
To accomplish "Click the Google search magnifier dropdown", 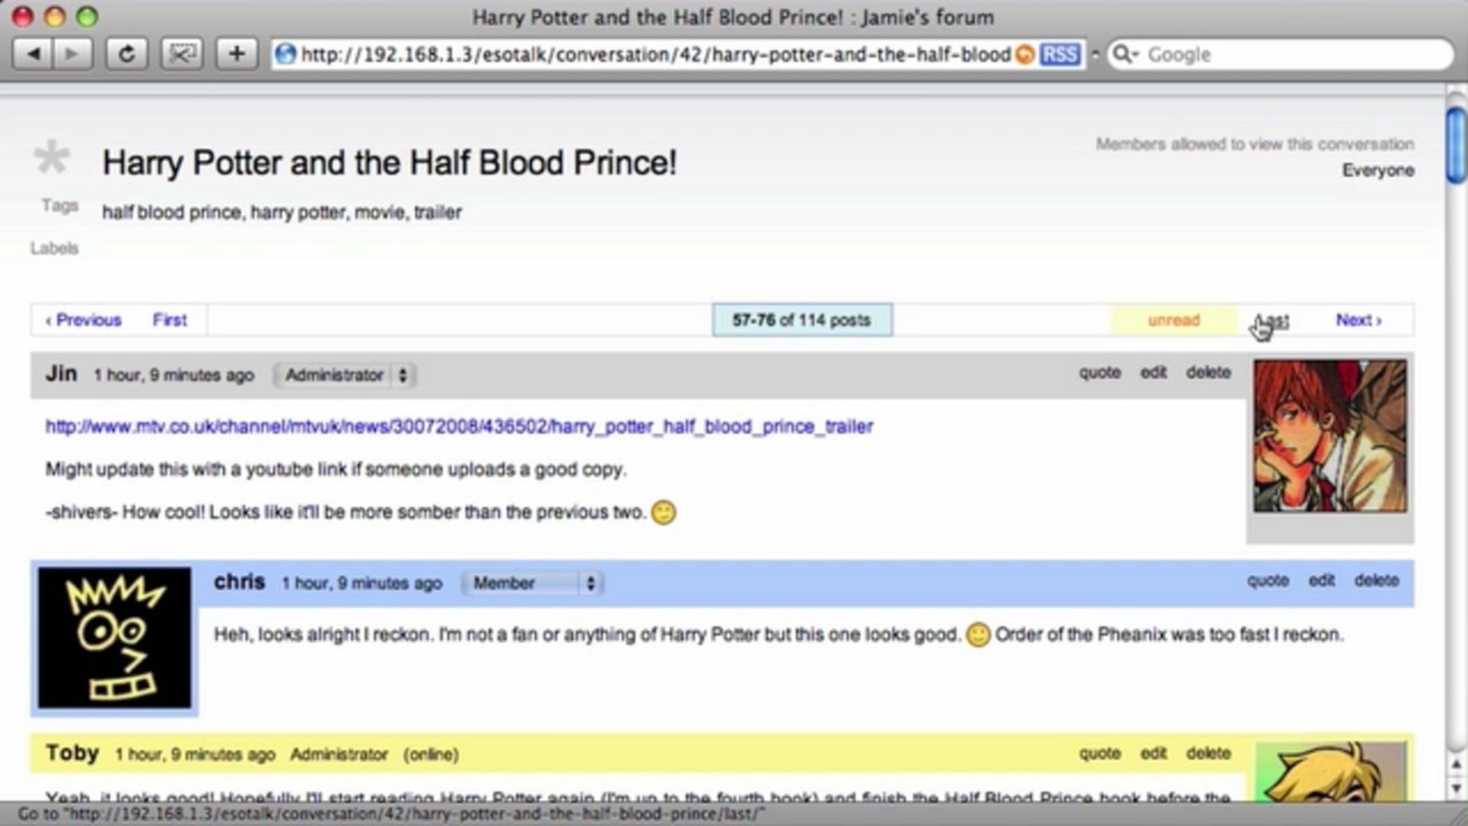I will click(1125, 54).
